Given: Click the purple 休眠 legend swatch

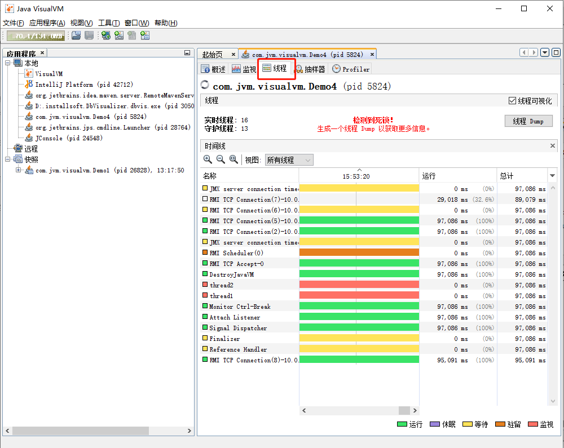Looking at the screenshot, I should point(435,424).
